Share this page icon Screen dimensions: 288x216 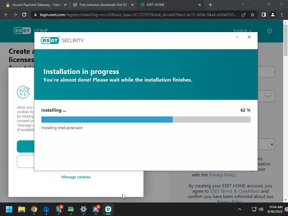click(244, 15)
